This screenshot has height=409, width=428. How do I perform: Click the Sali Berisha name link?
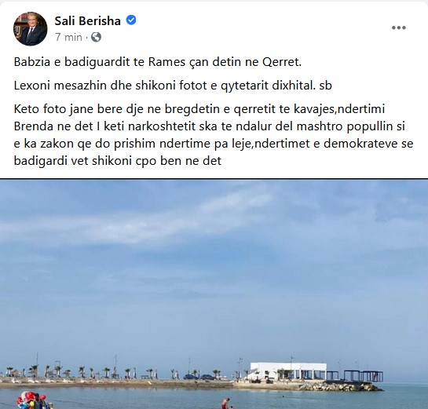(x=88, y=21)
